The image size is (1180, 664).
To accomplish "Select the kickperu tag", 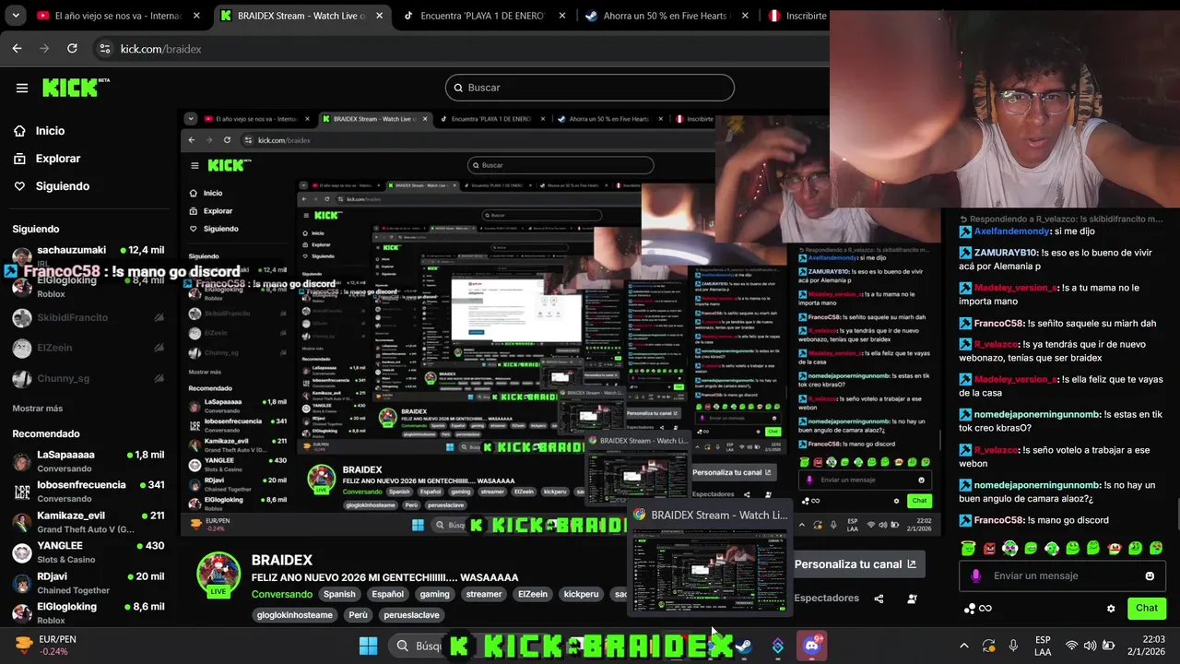I will [581, 595].
